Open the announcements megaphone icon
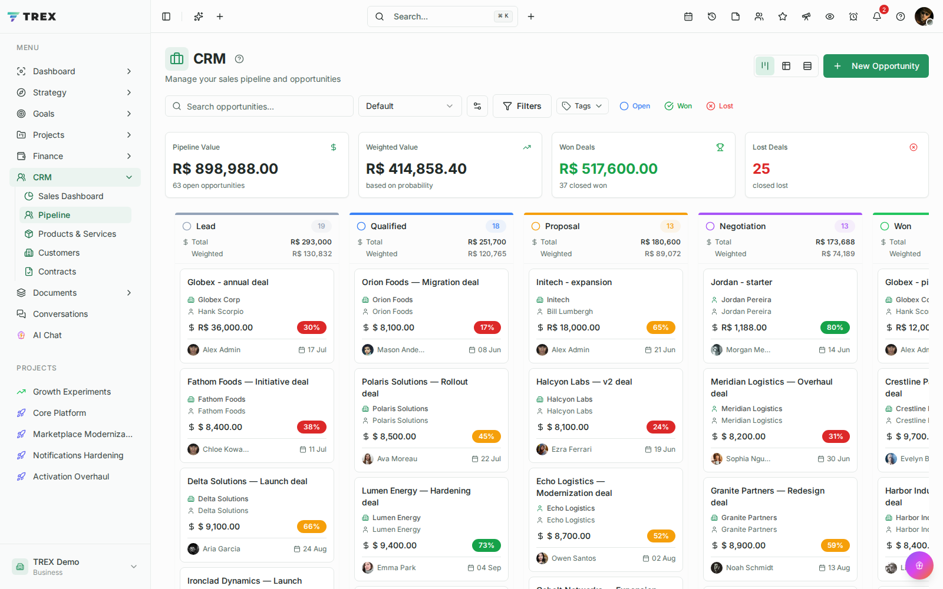Screen dimensions: 943x589 click(x=806, y=16)
